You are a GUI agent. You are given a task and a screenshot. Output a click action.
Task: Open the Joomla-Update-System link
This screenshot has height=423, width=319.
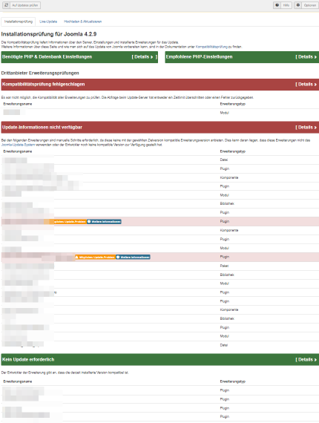pos(18,145)
